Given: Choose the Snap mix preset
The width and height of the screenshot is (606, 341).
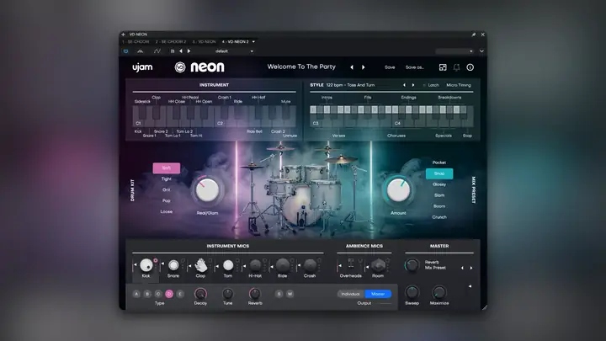Looking at the screenshot, I should 439,173.
